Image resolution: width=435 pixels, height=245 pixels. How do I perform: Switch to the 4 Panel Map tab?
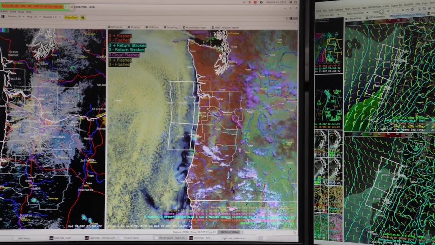coord(353,18)
